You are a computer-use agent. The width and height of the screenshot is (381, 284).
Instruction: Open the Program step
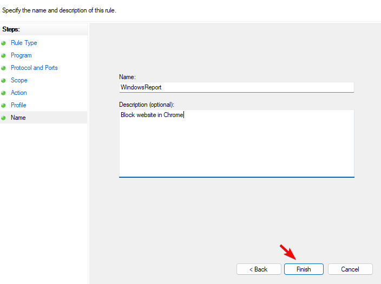(21, 55)
